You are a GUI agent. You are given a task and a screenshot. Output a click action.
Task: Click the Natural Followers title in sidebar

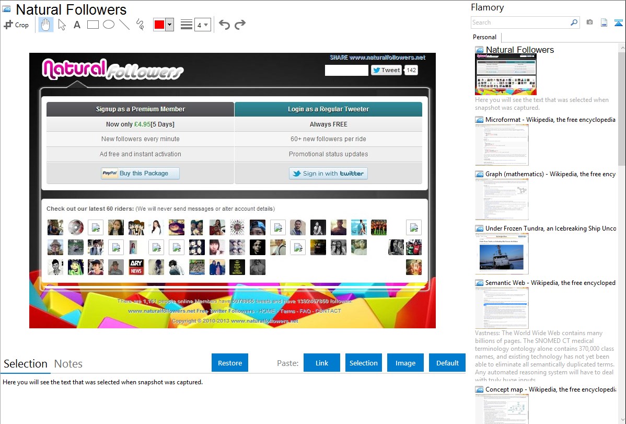(520, 50)
